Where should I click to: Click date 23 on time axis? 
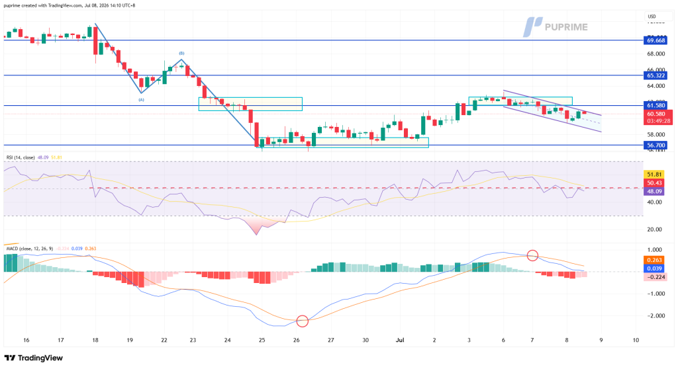[193, 341]
